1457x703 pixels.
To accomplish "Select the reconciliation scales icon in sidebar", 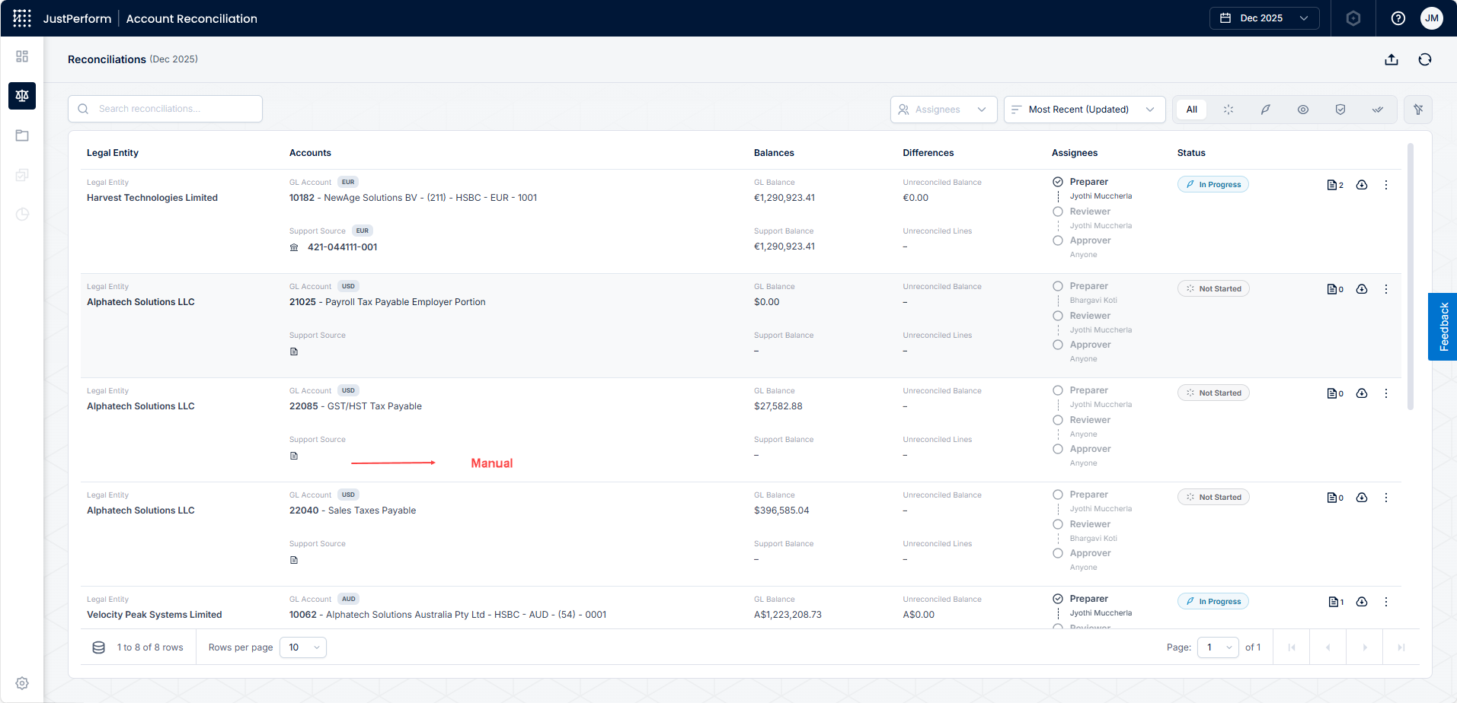I will click(22, 96).
